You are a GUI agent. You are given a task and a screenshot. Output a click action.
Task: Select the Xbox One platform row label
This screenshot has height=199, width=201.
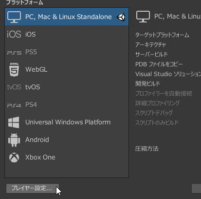(40, 157)
